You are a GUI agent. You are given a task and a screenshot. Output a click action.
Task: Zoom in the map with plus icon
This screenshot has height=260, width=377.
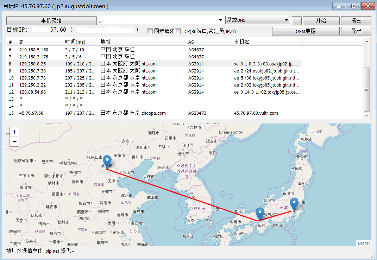pyautogui.click(x=14, y=132)
